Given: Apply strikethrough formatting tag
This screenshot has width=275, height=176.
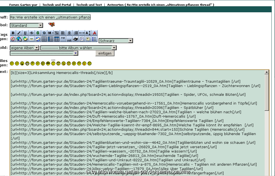Looking at the screenshot, I should [31, 33].
